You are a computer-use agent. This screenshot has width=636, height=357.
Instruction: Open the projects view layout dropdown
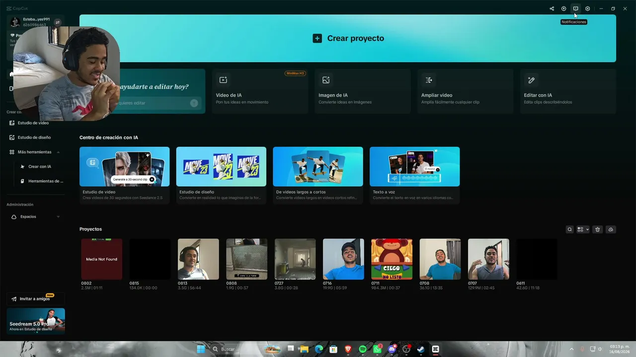583,230
